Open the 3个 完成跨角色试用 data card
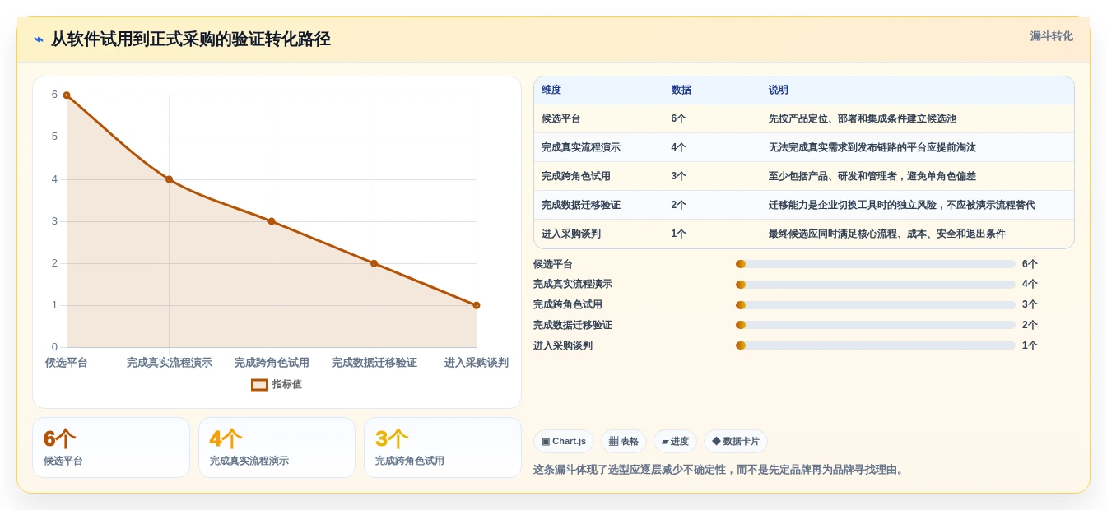 [x=443, y=447]
